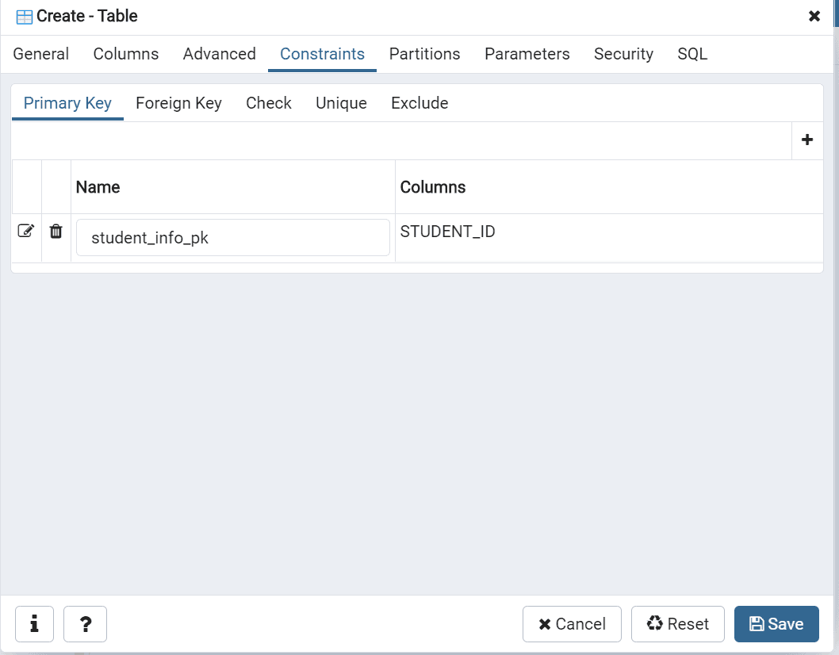
Task: Open the info button in the footer
Action: pos(34,624)
